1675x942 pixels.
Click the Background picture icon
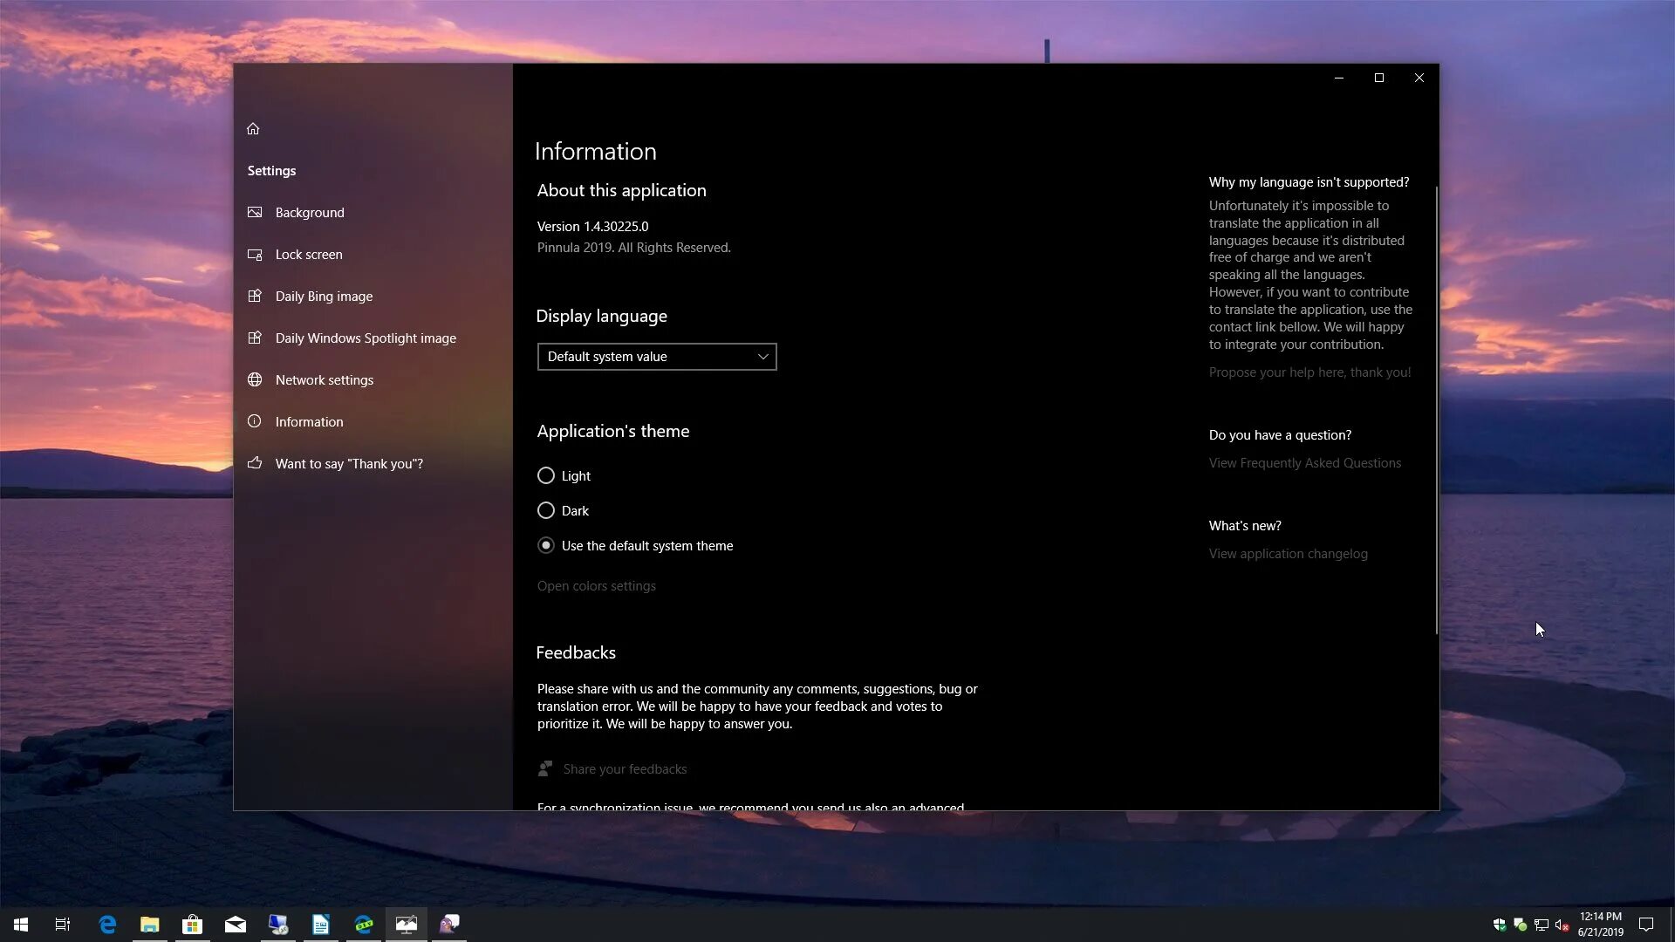coord(255,212)
